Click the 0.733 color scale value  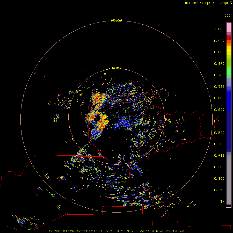click(219, 87)
